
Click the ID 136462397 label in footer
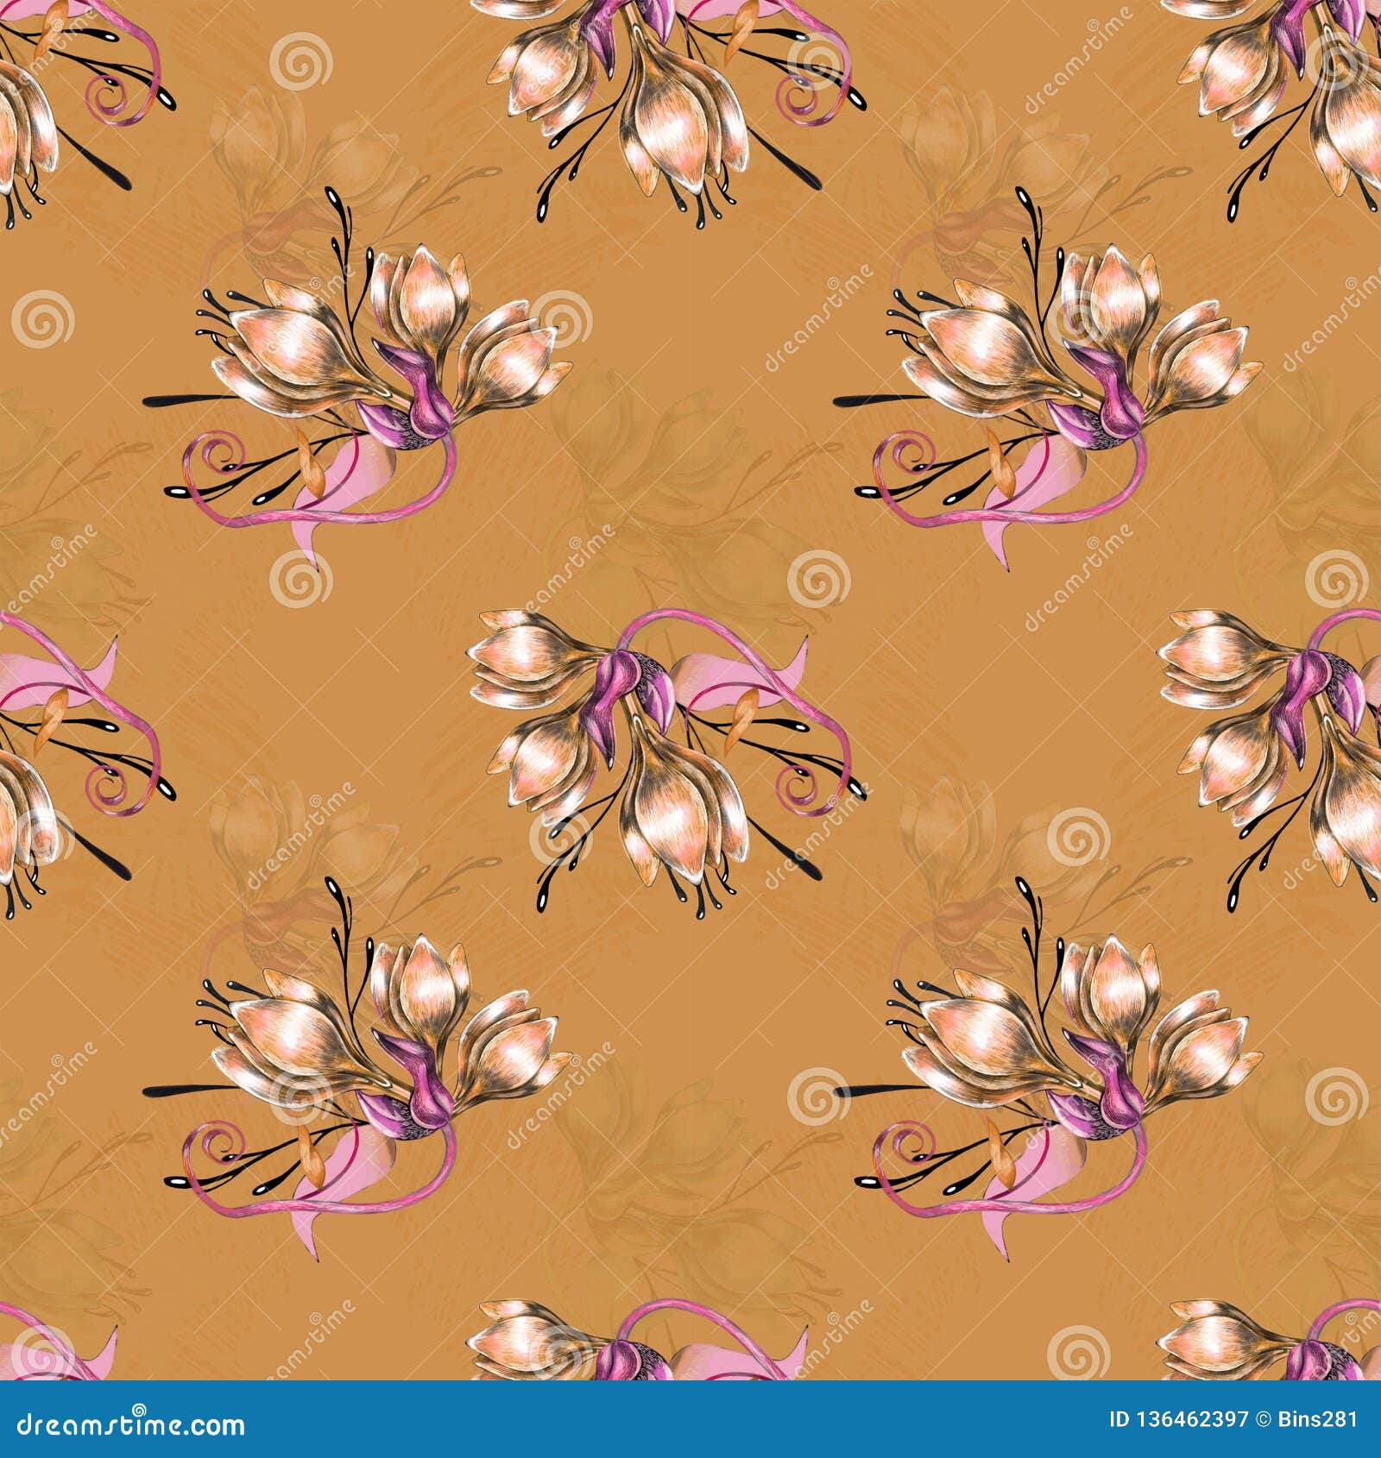[1178, 1419]
